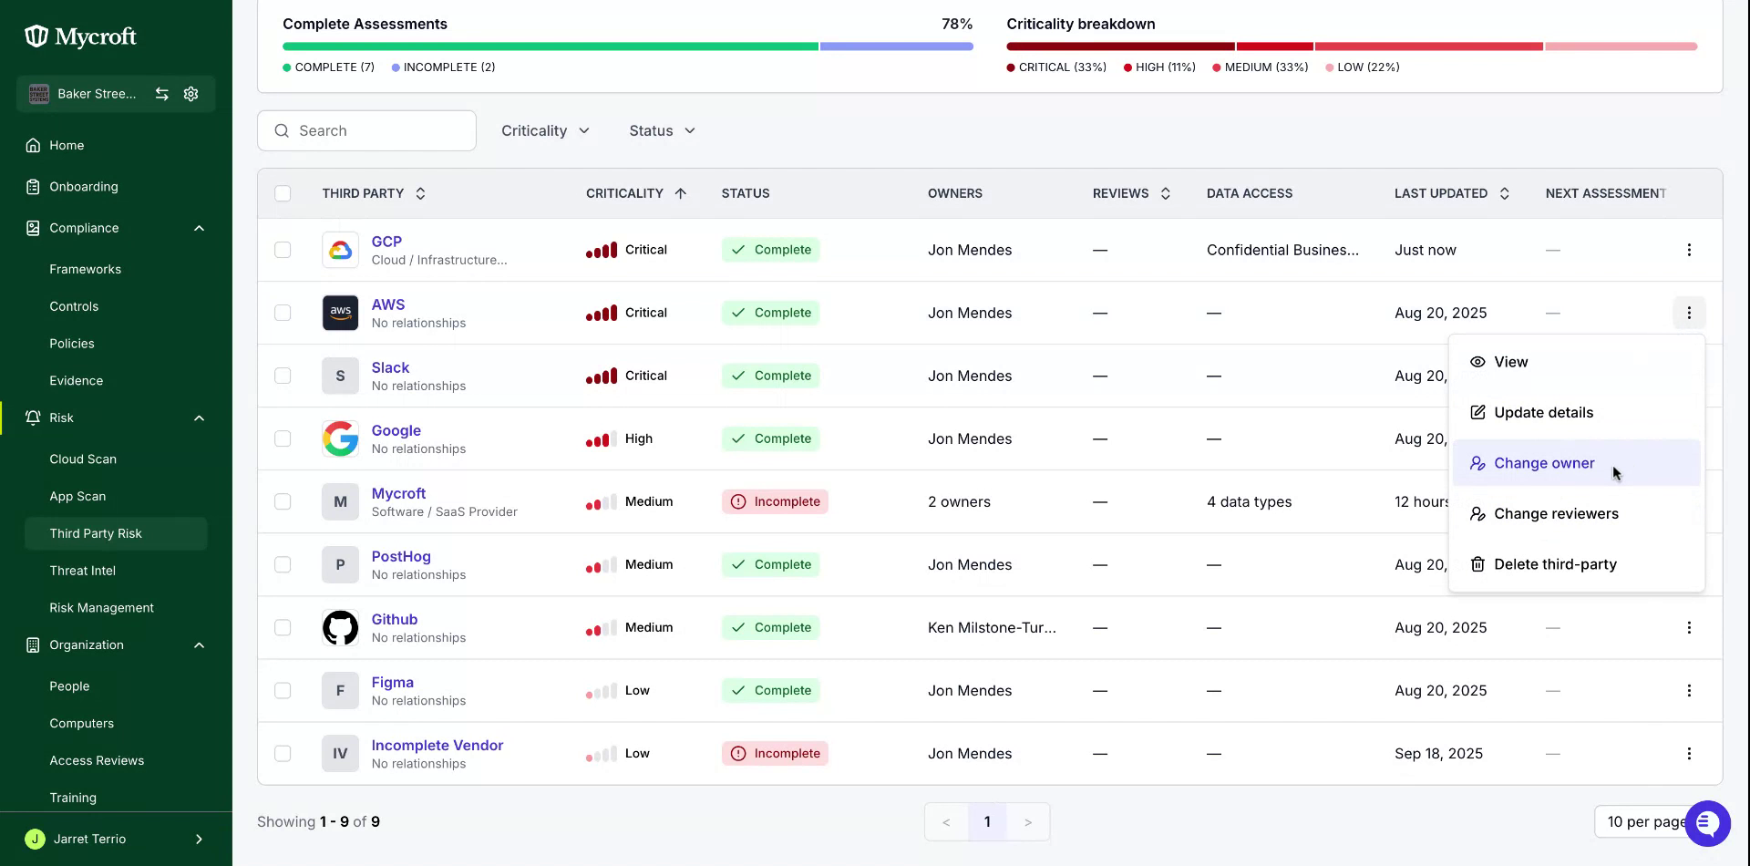Open the Status filter dropdown
The height and width of the screenshot is (866, 1750).
(x=662, y=130)
